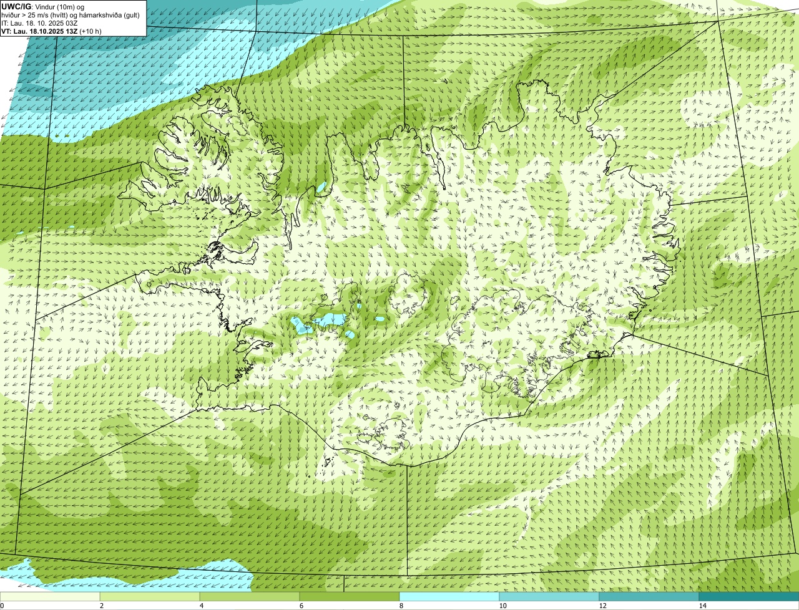
Task: Click the legend scale label "14"
Action: [702, 606]
